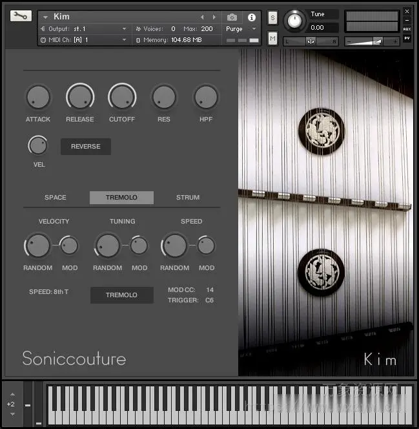Viewport: 419px width, 429px height.
Task: Close the instrument with X button
Action: [407, 11]
